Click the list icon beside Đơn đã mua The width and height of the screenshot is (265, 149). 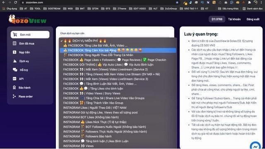tap(14, 43)
